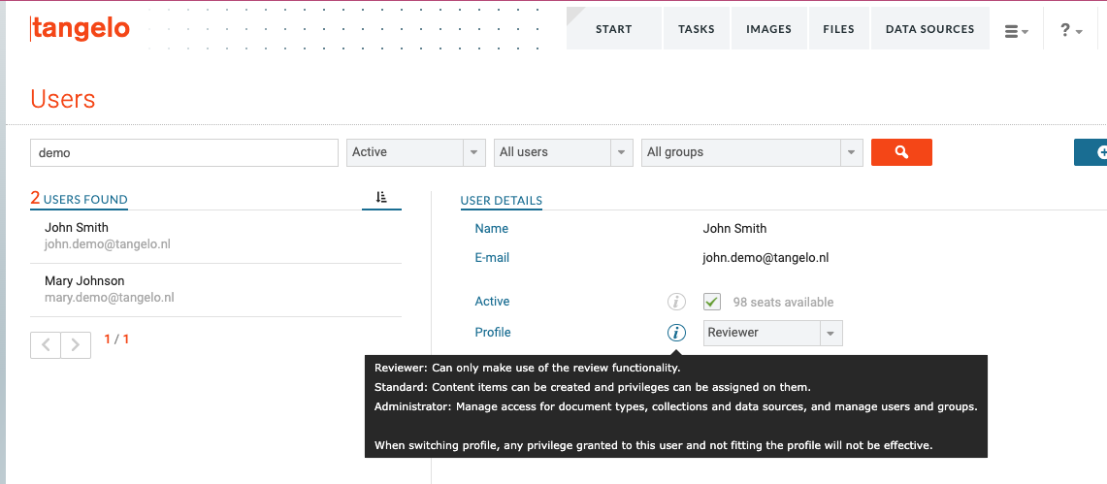Open the DATA SOURCES tab
Image resolution: width=1107 pixels, height=484 pixels.
coord(929,29)
